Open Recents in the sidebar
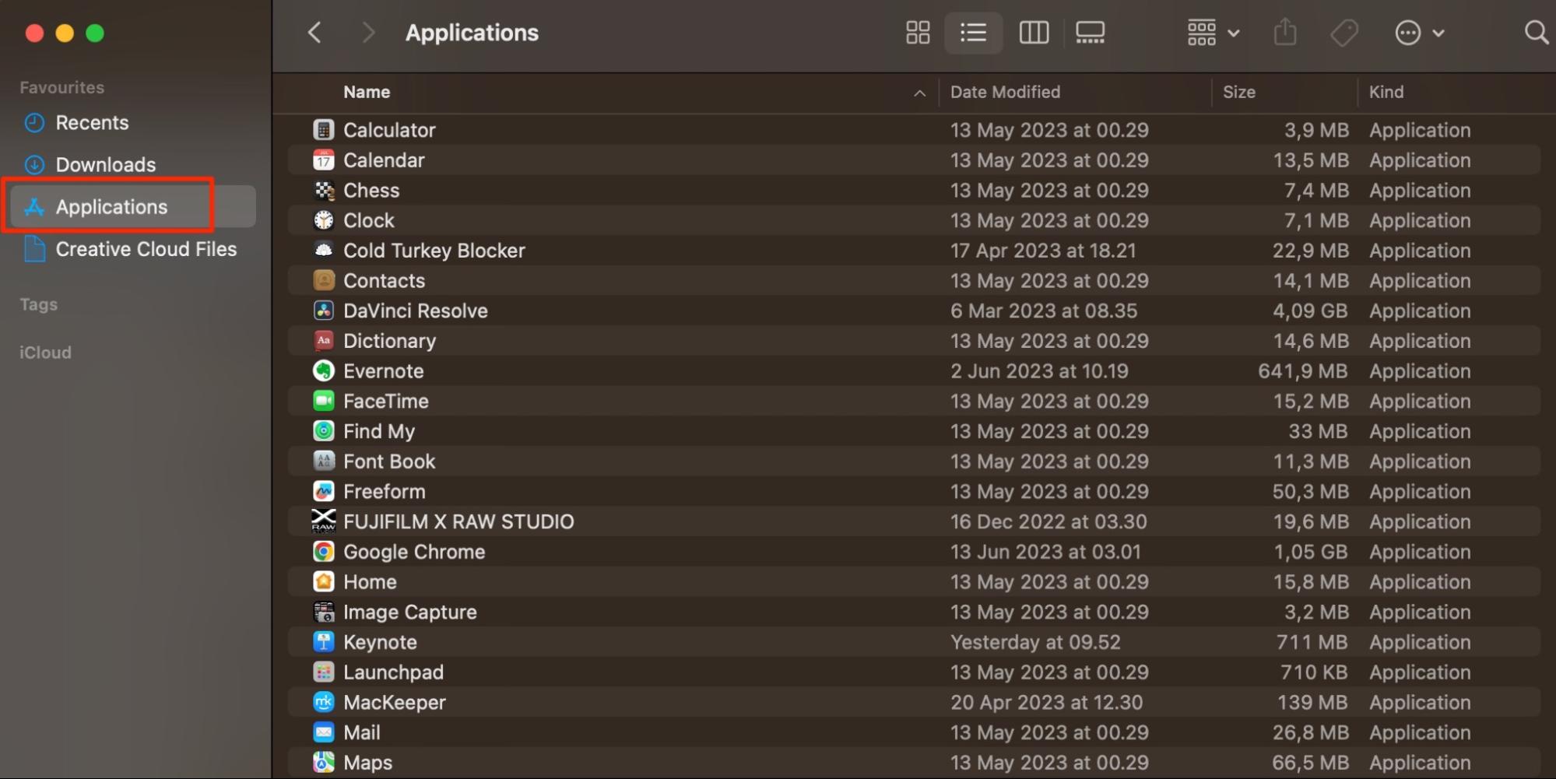 point(92,122)
